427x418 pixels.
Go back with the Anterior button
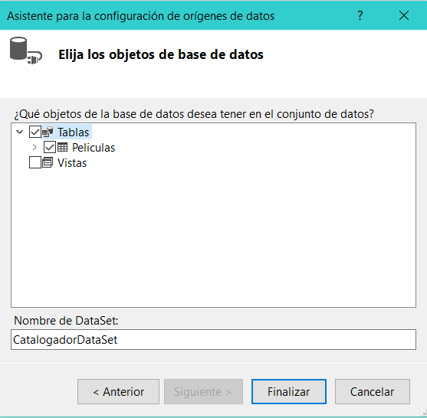pyautogui.click(x=118, y=392)
